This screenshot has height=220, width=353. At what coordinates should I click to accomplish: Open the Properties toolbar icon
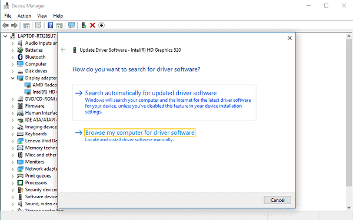(x=38, y=25)
